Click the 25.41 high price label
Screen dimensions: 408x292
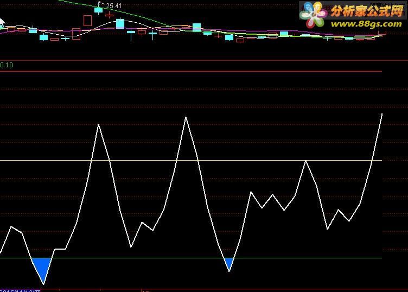tap(114, 5)
